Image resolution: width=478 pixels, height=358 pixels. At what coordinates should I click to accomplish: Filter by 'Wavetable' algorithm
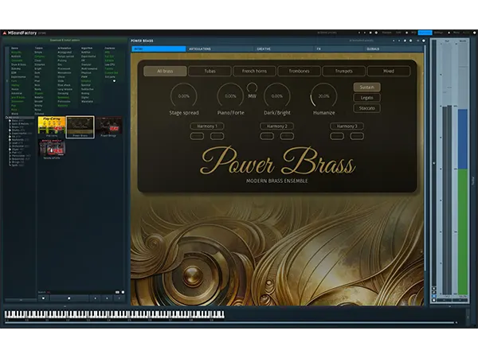pyautogui.click(x=87, y=101)
